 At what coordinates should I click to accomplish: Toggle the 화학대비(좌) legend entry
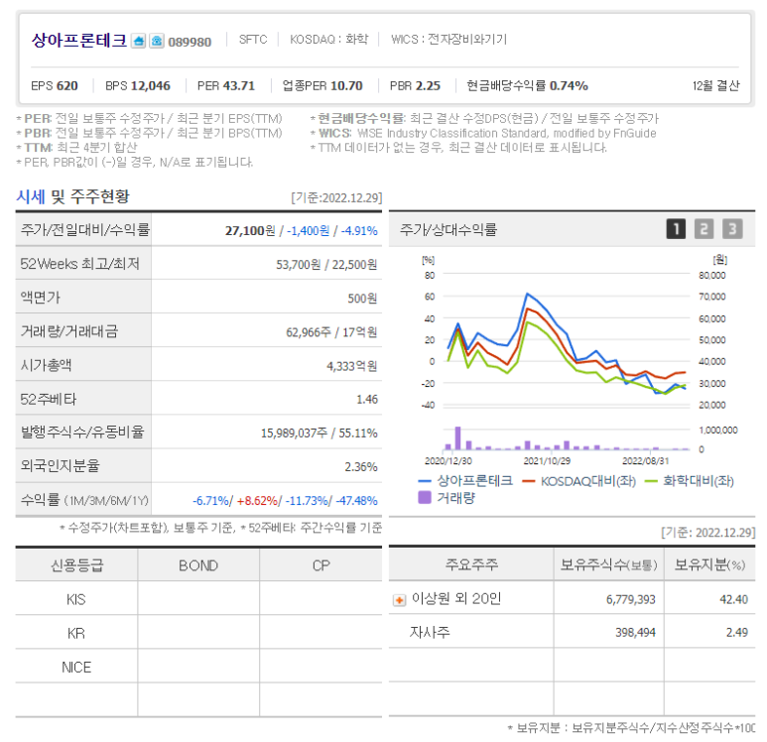[x=690, y=481]
